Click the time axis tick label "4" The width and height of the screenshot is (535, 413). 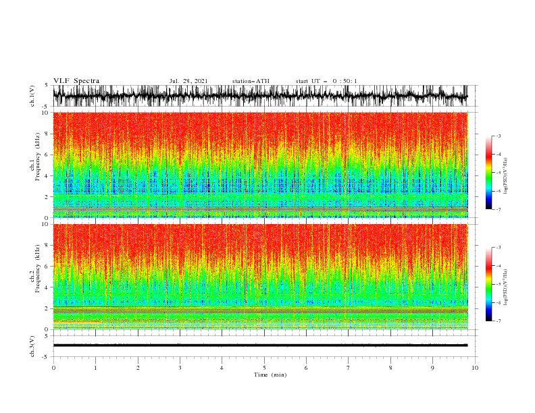pyautogui.click(x=222, y=368)
